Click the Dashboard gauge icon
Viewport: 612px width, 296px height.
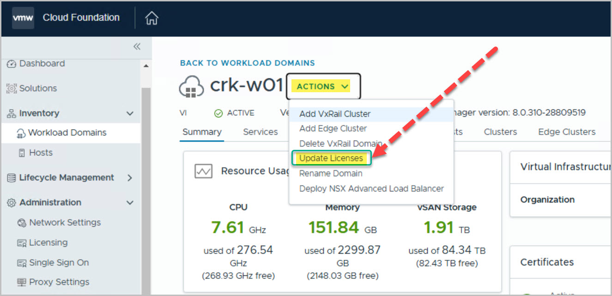point(12,64)
